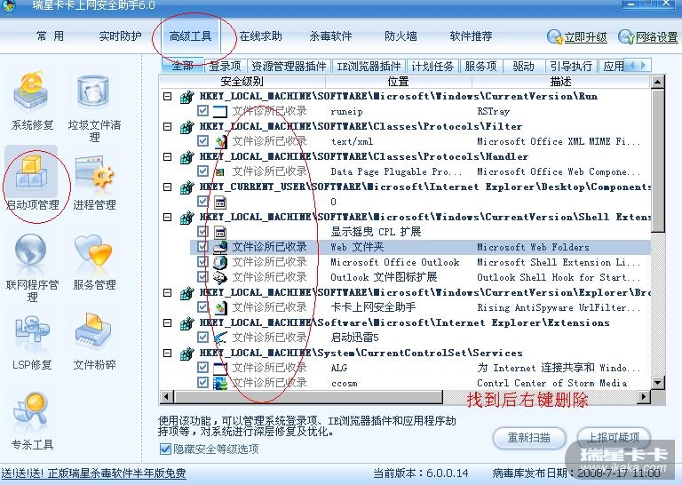Open 文件粉碎 file shredder

point(94,341)
